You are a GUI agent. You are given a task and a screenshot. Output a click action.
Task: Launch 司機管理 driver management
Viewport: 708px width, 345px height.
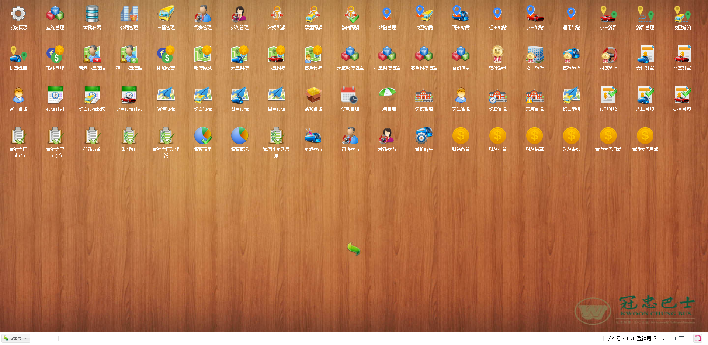(x=203, y=14)
